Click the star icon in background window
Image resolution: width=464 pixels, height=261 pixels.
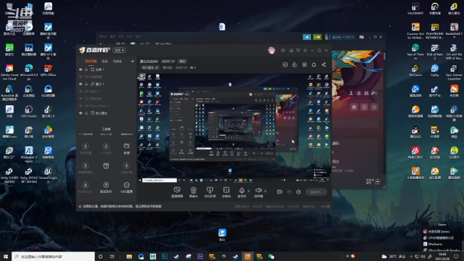click(x=374, y=107)
